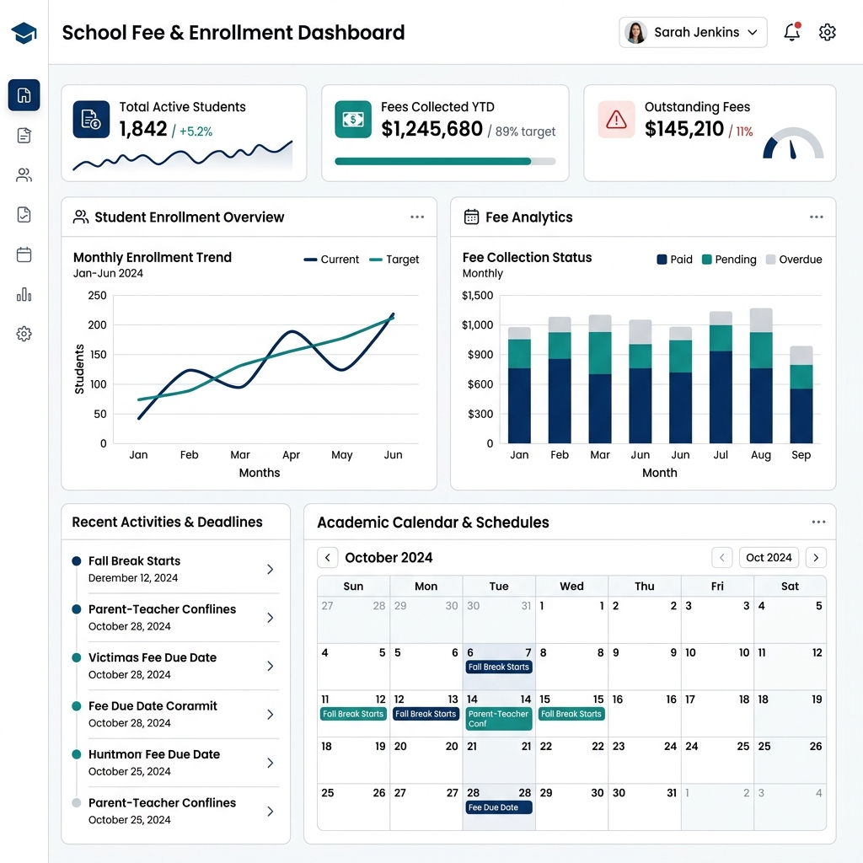Click the $1,245,680 fees collected value
863x863 pixels.
[432, 129]
